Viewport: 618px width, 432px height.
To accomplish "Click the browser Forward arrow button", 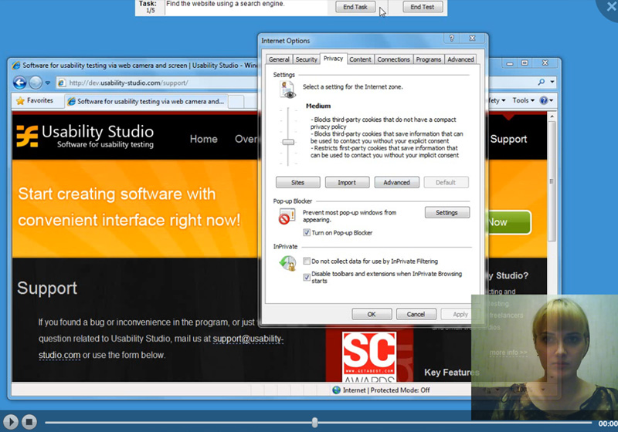I will coord(36,83).
